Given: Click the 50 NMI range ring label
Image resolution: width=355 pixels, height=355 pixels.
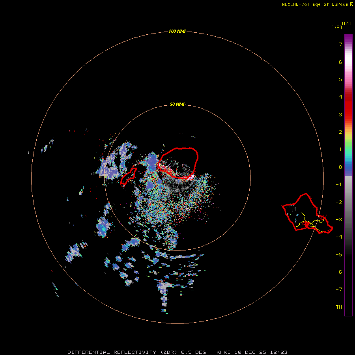Looking at the screenshot, I should (x=177, y=105).
